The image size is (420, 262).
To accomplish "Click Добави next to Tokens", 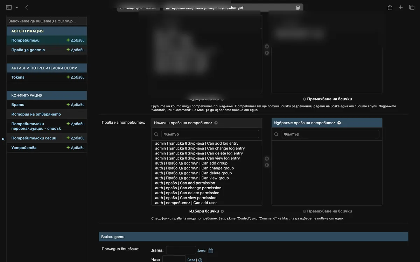I will [76, 77].
